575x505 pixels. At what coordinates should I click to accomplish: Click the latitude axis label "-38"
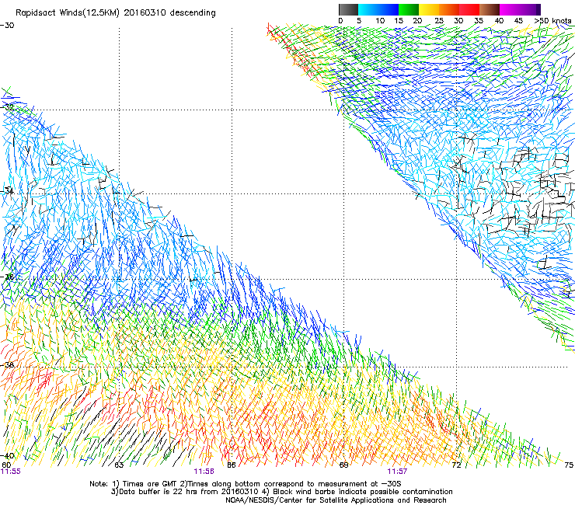7,365
